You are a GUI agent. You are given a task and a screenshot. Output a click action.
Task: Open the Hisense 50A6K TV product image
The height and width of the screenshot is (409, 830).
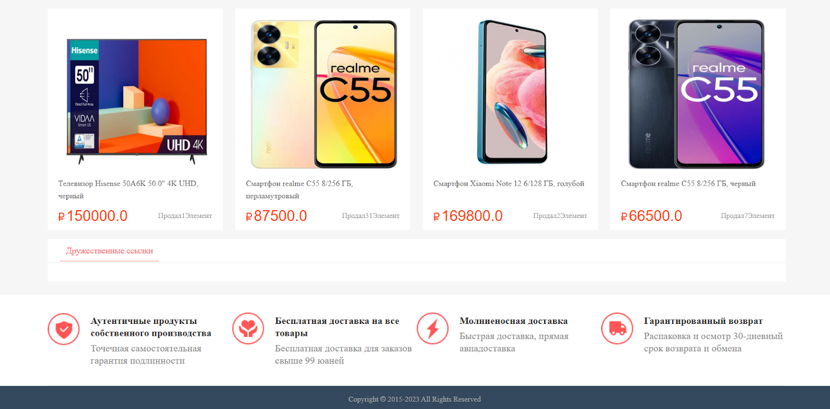click(x=137, y=101)
